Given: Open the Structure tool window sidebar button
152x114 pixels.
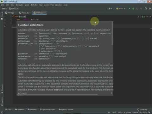Looking at the screenshot, I should pos(2,89).
